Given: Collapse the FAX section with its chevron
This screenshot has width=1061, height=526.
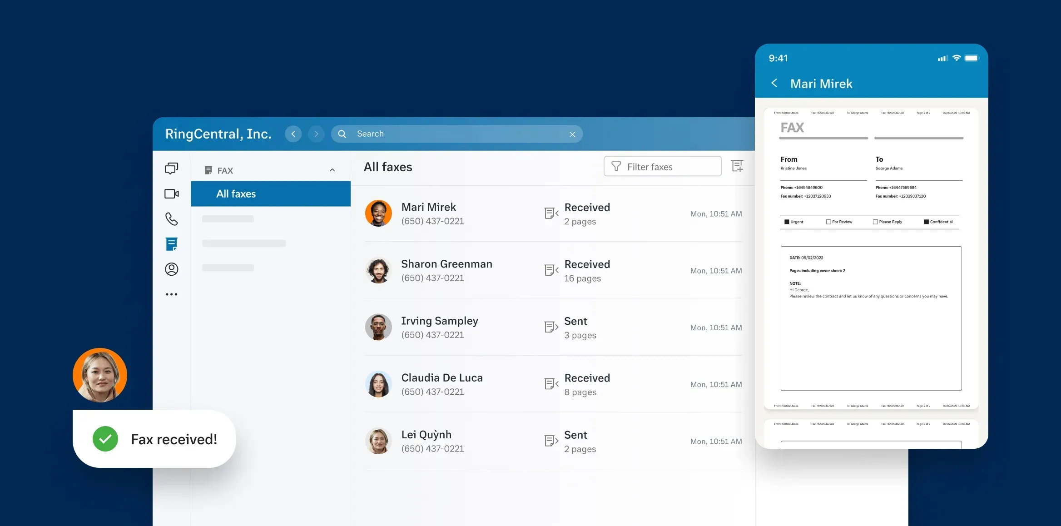Looking at the screenshot, I should [332, 170].
